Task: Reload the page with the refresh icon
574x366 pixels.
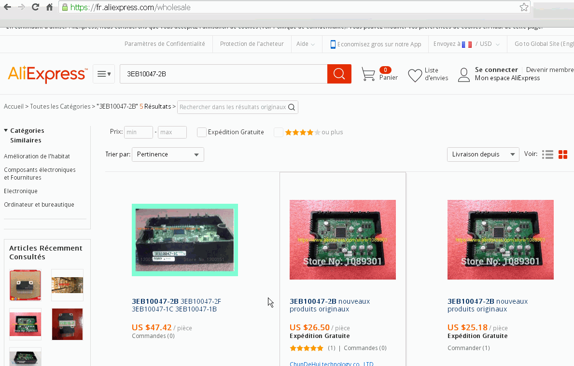Action: tap(35, 7)
